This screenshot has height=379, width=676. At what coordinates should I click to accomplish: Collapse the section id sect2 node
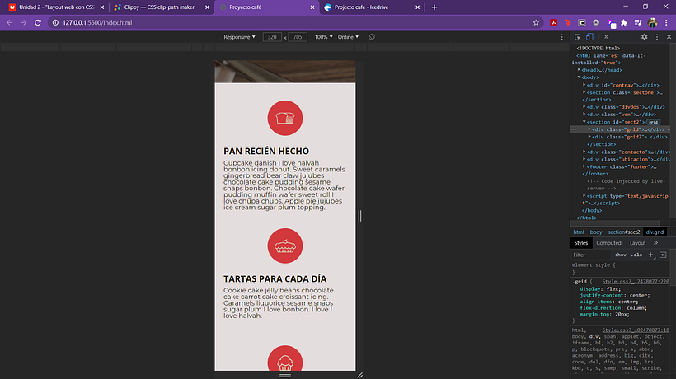(584, 122)
